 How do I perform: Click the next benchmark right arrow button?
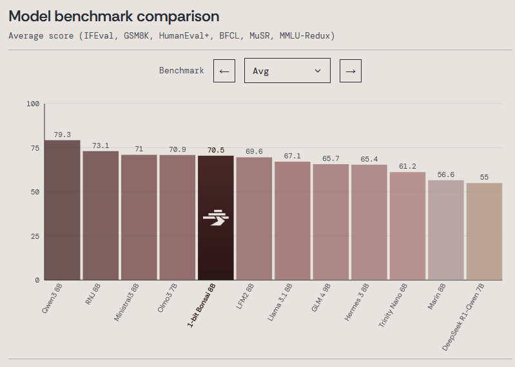pyautogui.click(x=351, y=71)
